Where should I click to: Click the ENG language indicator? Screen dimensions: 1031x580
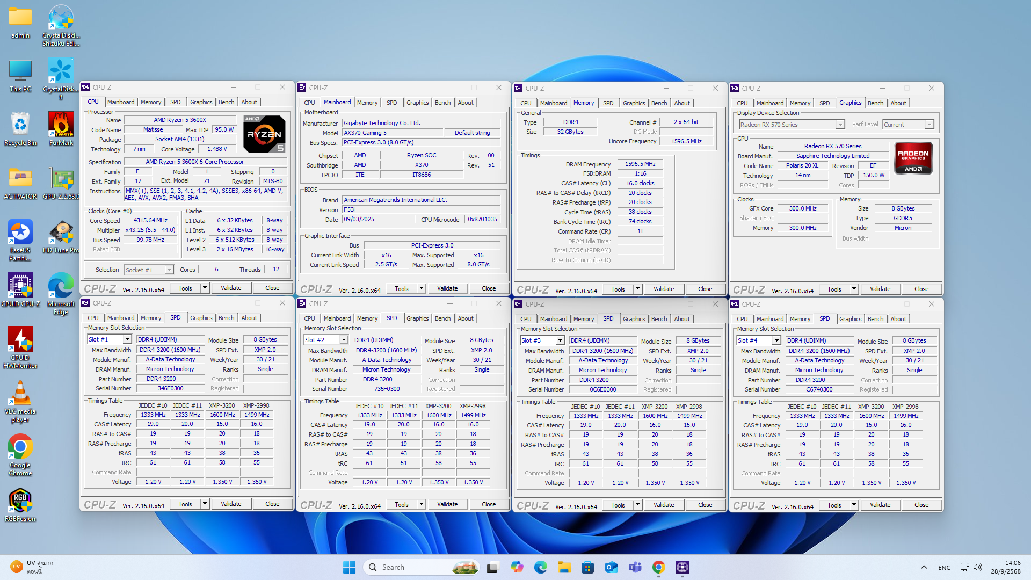(944, 567)
